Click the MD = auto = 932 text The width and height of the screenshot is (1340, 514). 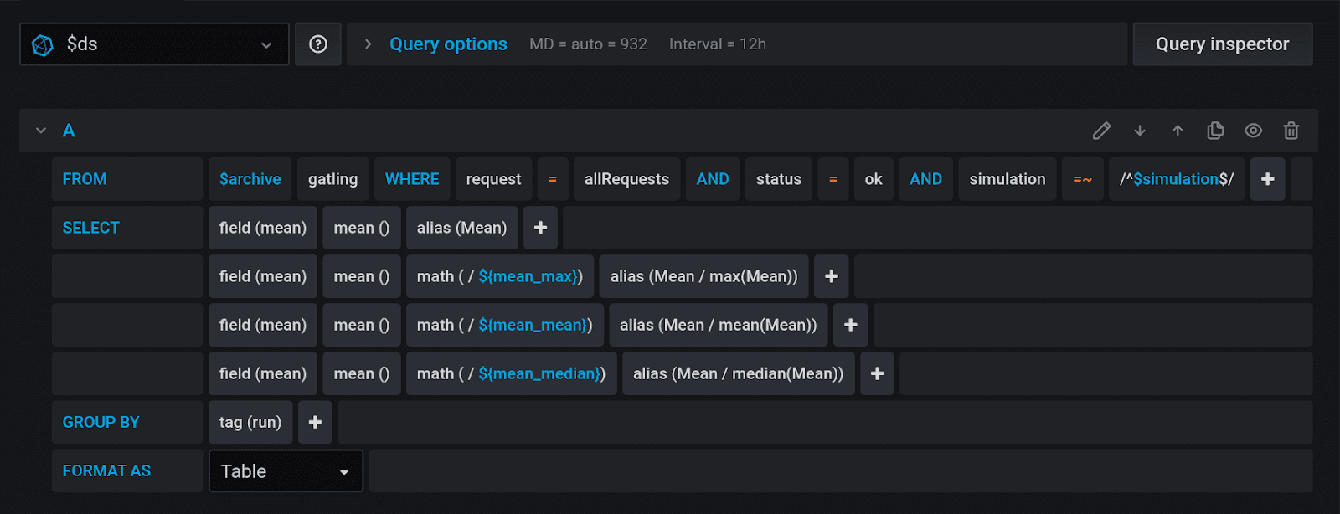point(588,44)
